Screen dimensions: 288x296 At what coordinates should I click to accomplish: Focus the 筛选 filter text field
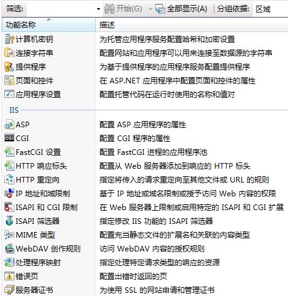pos(61,9)
